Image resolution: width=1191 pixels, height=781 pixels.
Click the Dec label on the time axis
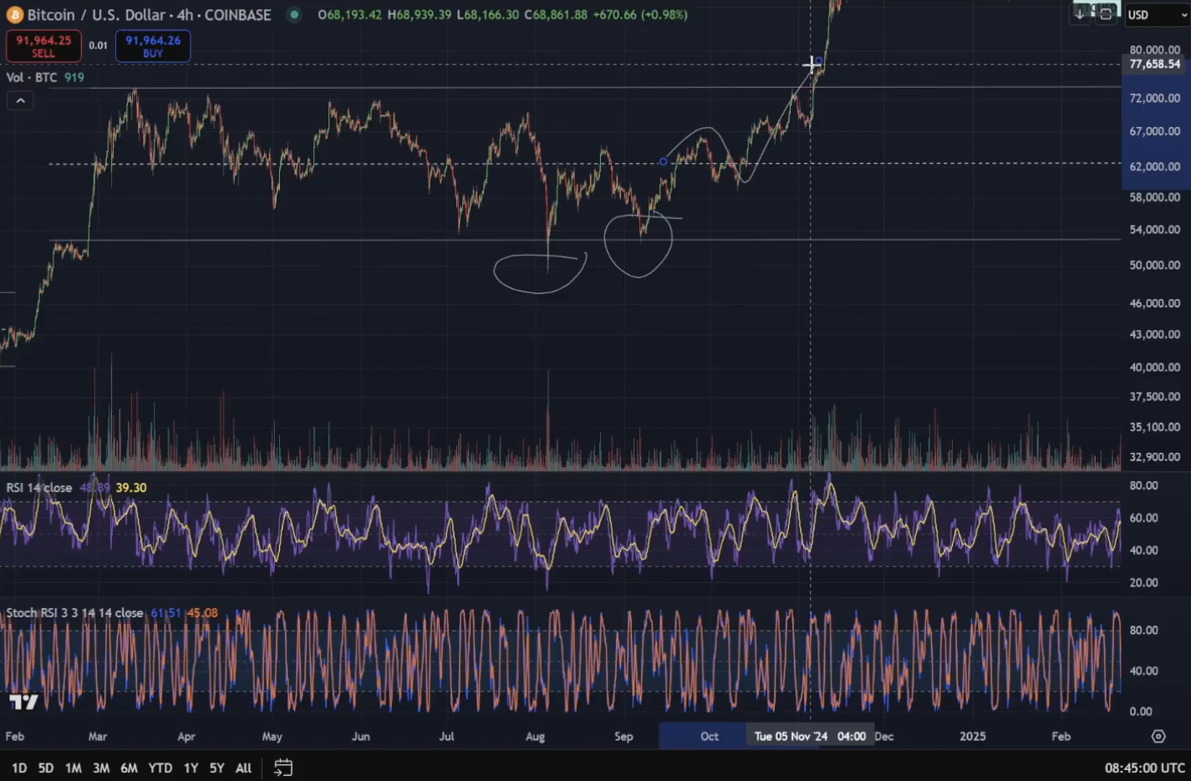pyautogui.click(x=883, y=736)
